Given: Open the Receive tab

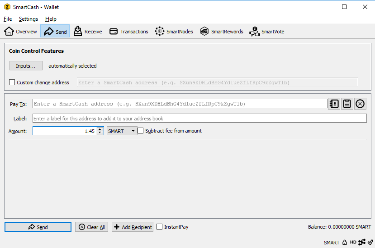Looking at the screenshot, I should (88, 32).
